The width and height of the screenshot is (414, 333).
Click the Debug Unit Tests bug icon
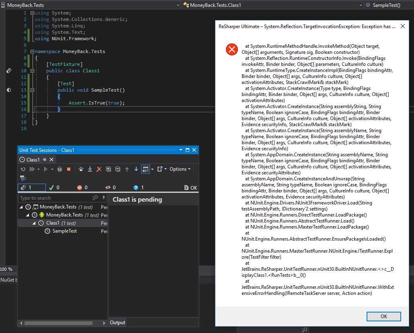click(59, 169)
